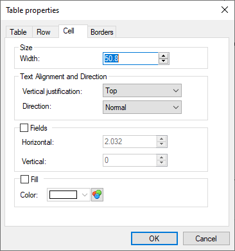Open the custom color picker icon
This screenshot has width=235, height=251.
click(x=97, y=194)
